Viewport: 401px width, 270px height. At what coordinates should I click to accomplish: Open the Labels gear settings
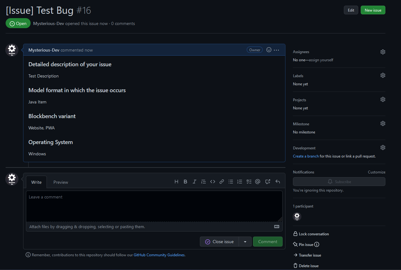click(x=383, y=75)
